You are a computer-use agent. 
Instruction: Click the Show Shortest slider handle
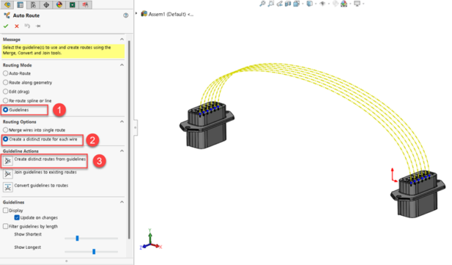pos(77,239)
